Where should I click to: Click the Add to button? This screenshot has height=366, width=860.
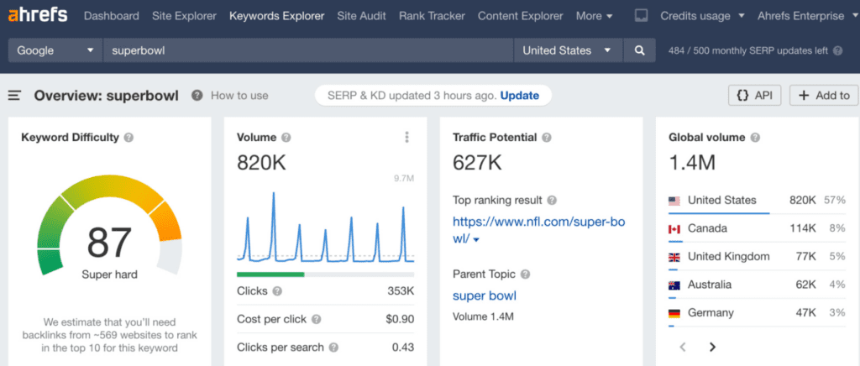click(x=824, y=96)
